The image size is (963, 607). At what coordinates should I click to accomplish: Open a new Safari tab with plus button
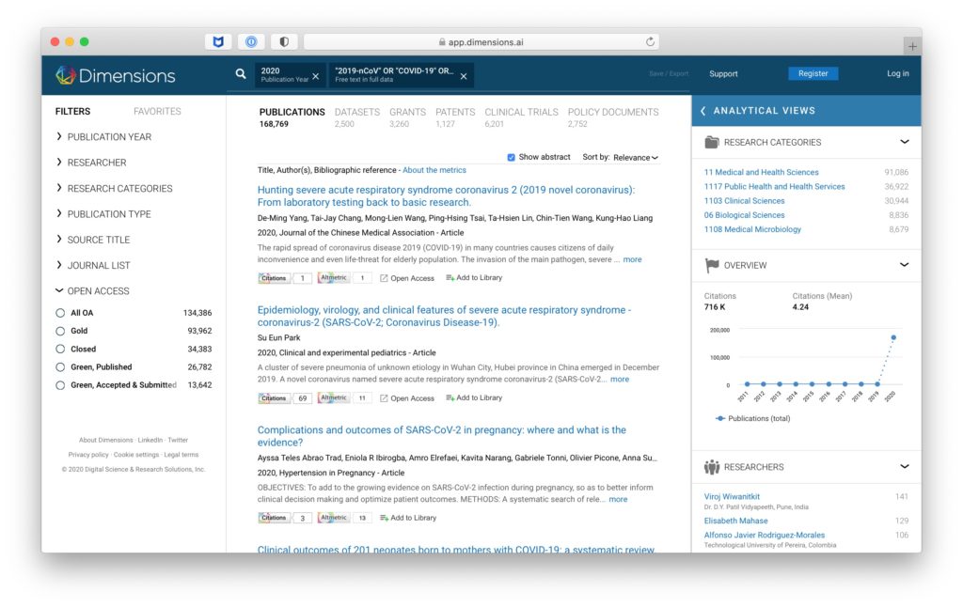click(x=911, y=46)
